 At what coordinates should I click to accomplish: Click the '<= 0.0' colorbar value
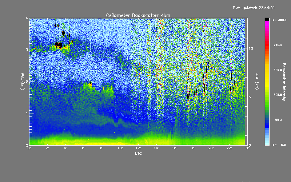click(279, 145)
